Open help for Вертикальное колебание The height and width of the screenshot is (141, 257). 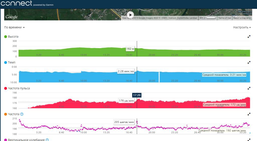47,140
